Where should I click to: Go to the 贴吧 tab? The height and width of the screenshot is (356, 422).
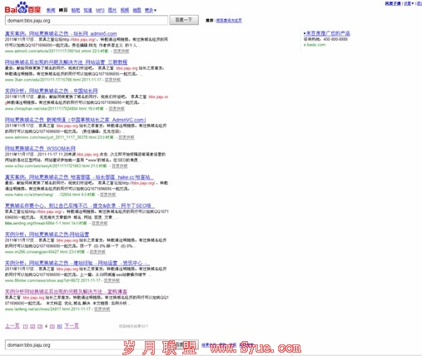point(76,10)
